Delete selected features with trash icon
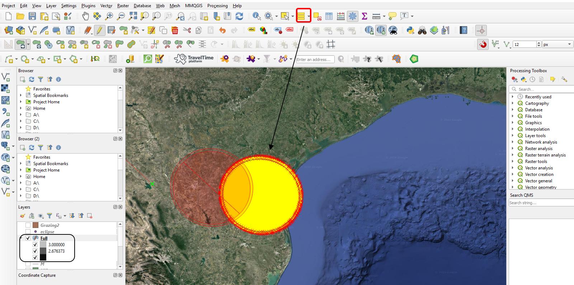Viewport: 574px width, 285px height. (175, 31)
